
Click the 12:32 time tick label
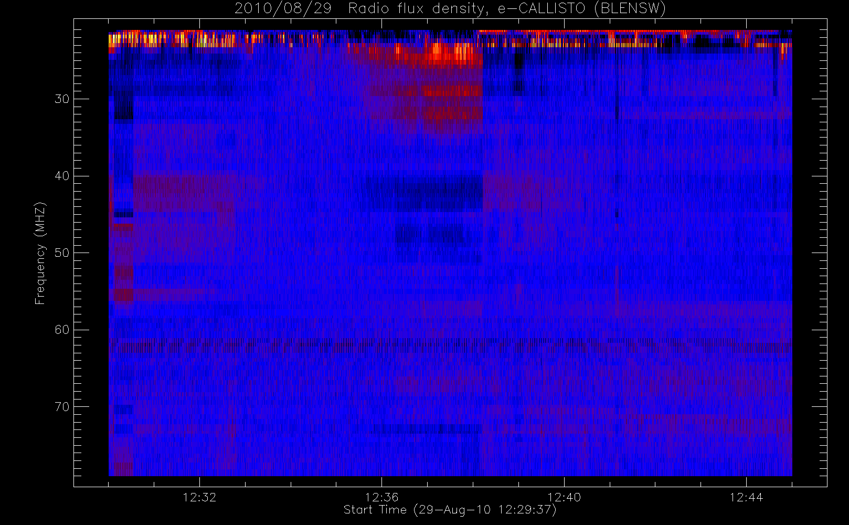199,497
